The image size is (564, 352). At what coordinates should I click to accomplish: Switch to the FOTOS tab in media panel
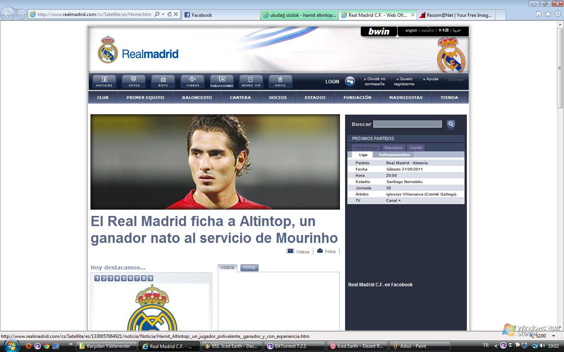tap(249, 268)
